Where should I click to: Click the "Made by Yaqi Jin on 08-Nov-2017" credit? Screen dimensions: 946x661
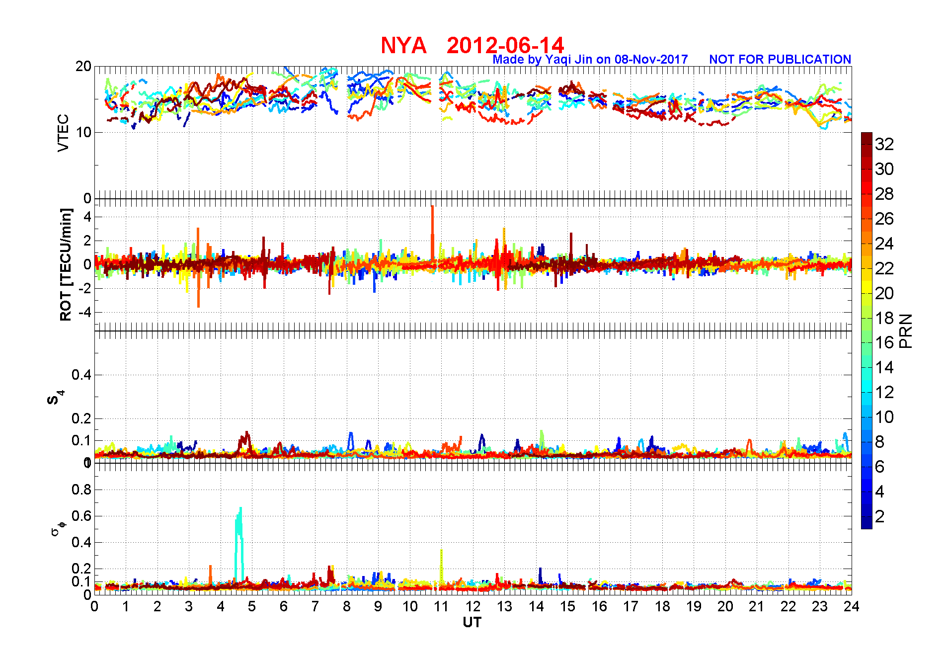(x=590, y=59)
